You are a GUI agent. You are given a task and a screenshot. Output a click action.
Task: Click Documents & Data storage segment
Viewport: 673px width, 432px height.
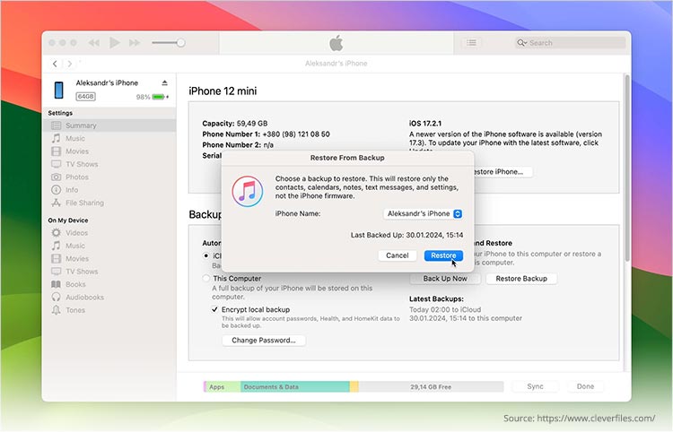(295, 387)
